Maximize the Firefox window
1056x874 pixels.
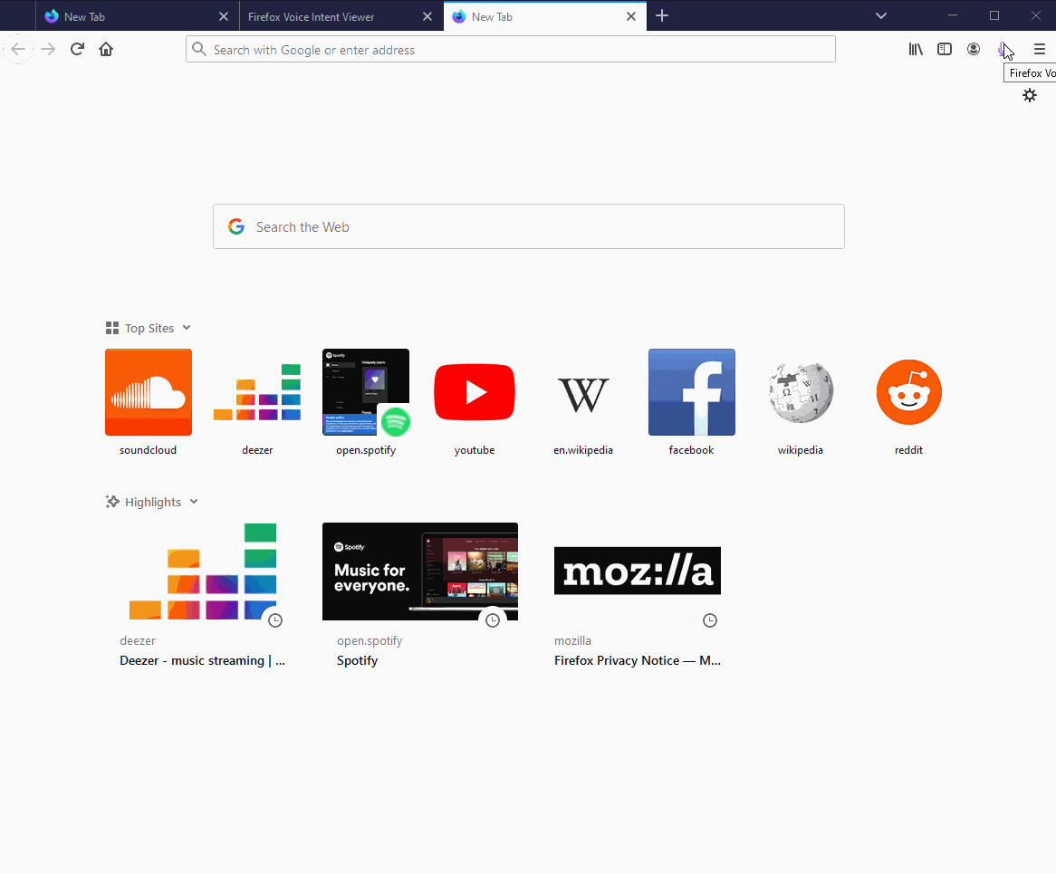click(x=994, y=15)
